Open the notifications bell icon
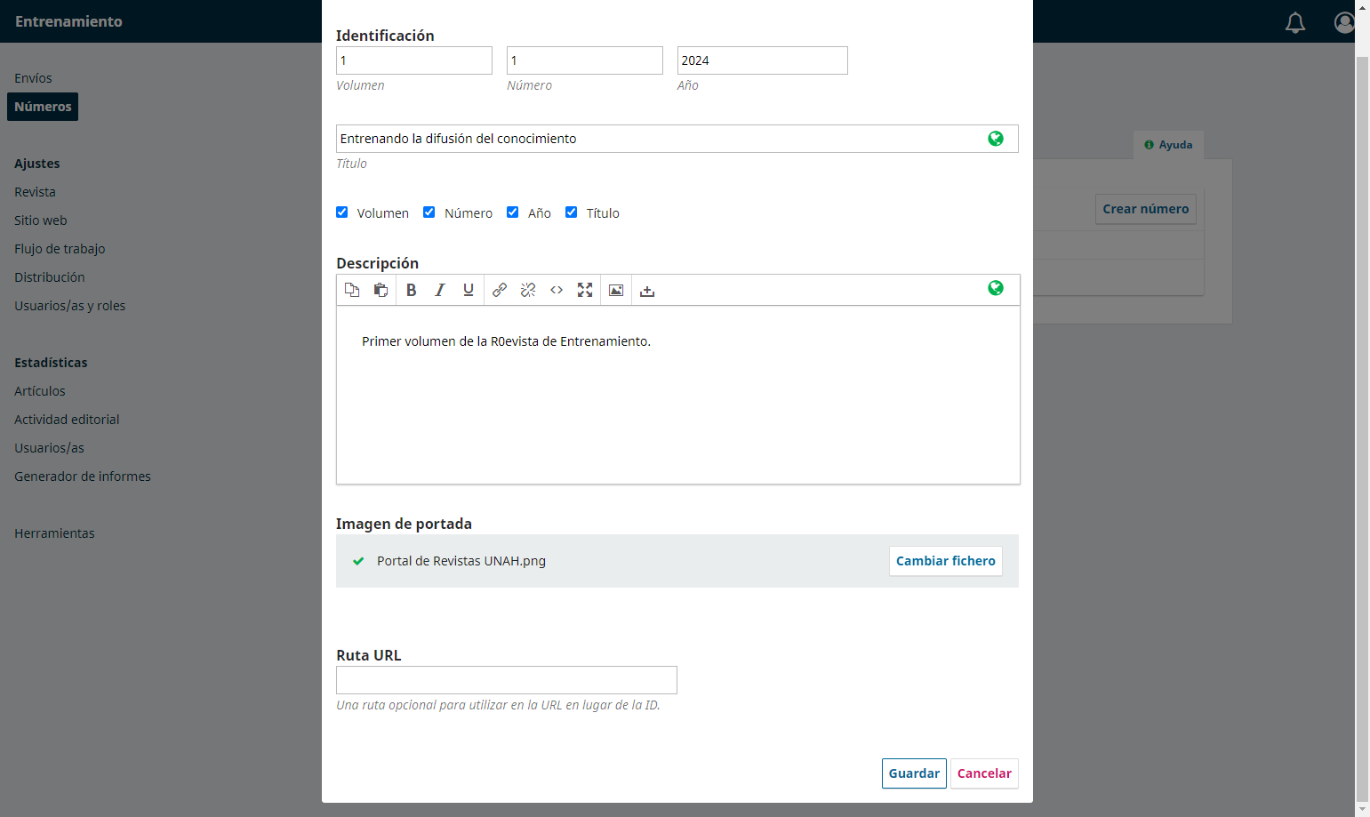 click(x=1295, y=22)
